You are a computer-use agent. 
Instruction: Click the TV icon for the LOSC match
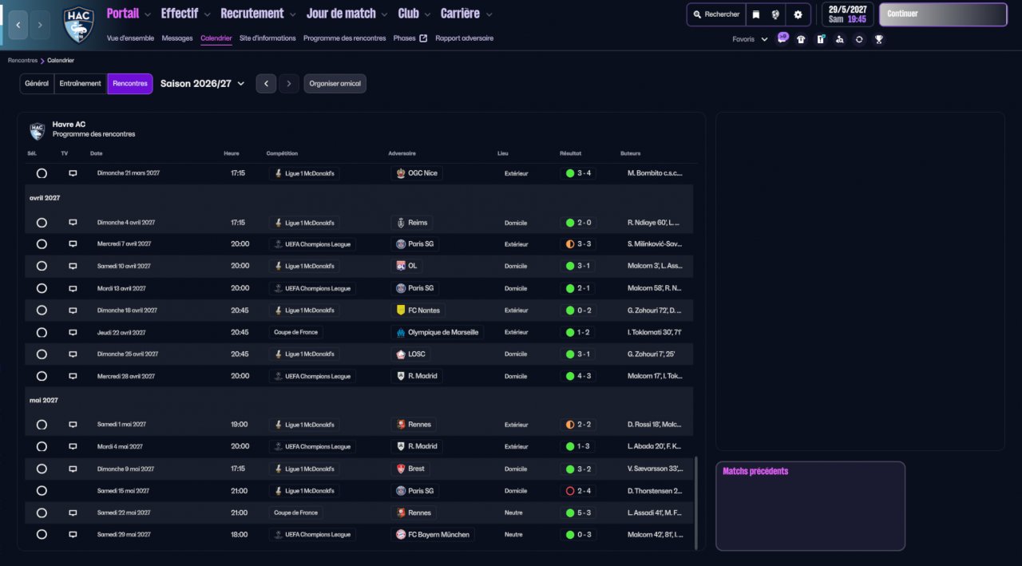click(73, 354)
